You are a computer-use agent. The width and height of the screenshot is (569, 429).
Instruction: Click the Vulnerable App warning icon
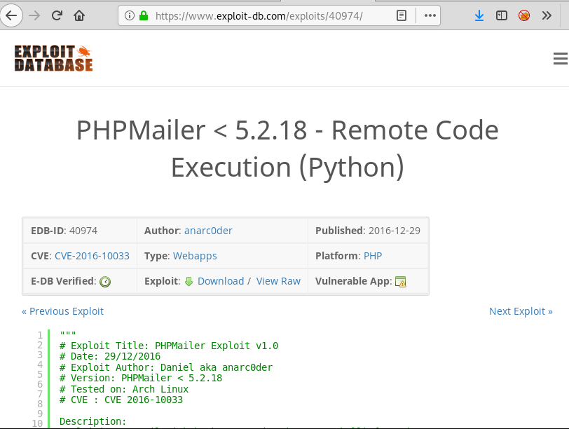tap(401, 281)
